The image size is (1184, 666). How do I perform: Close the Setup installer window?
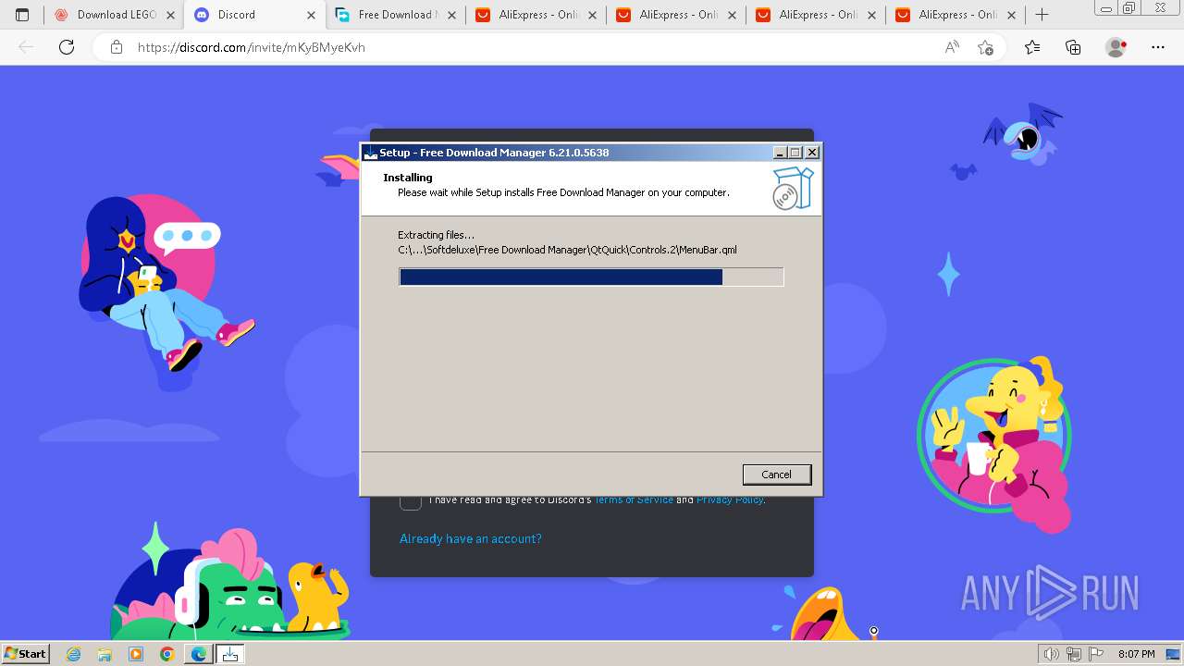click(812, 153)
